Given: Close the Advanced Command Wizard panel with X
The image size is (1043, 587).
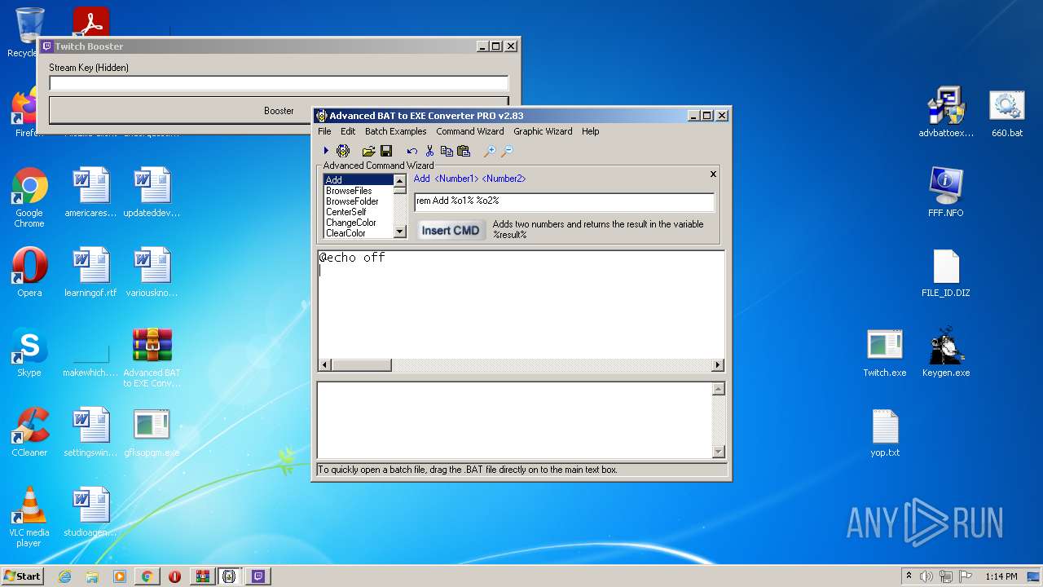Looking at the screenshot, I should click(x=713, y=174).
